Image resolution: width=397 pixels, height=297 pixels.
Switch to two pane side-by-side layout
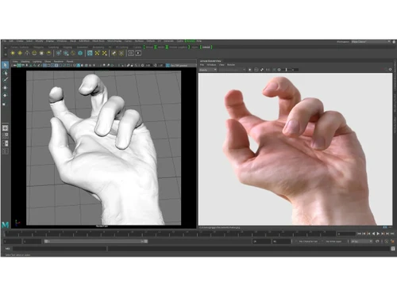[x=5, y=143]
